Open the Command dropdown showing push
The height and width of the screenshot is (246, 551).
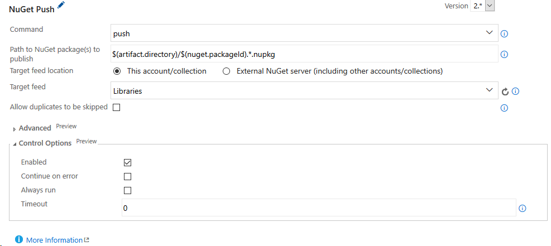[x=304, y=33]
